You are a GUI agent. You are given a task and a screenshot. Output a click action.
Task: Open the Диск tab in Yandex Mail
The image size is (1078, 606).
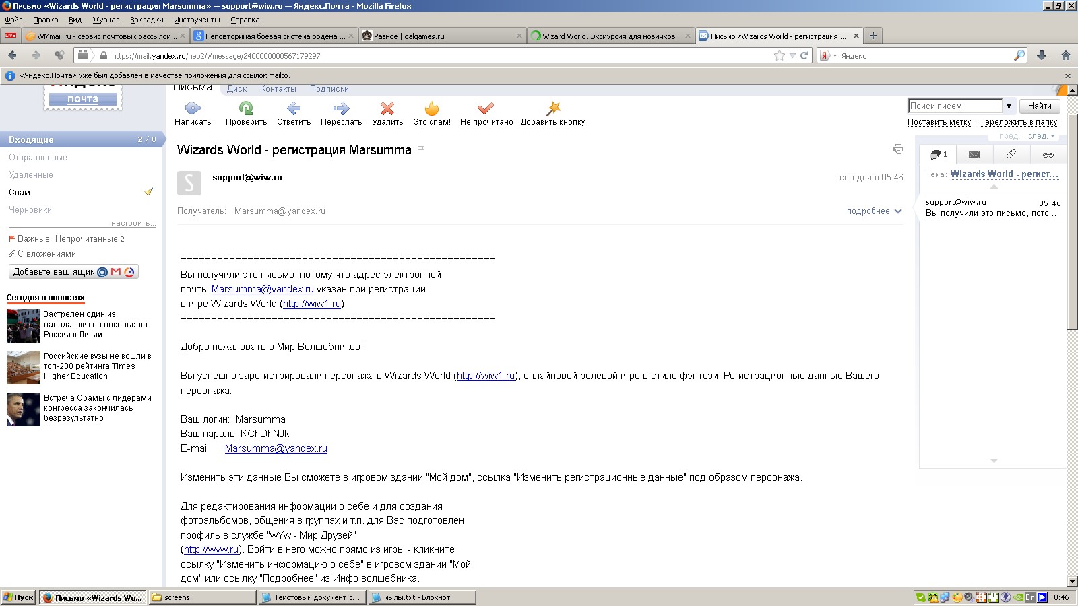[x=236, y=88]
